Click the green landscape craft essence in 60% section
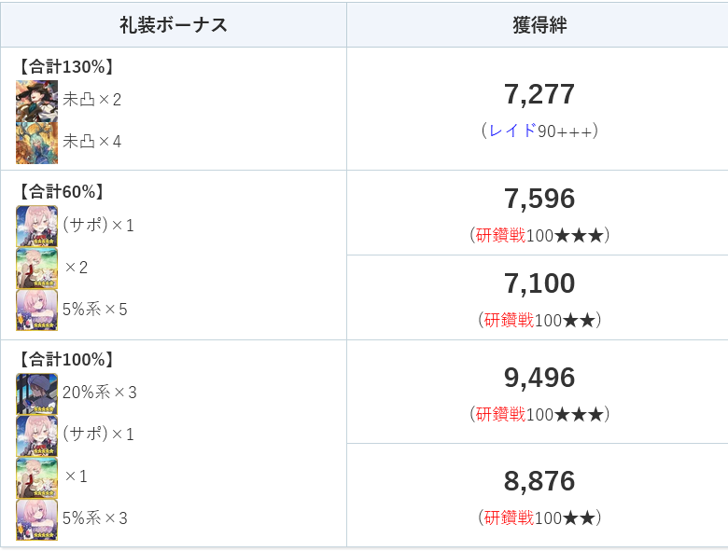 coord(36,269)
